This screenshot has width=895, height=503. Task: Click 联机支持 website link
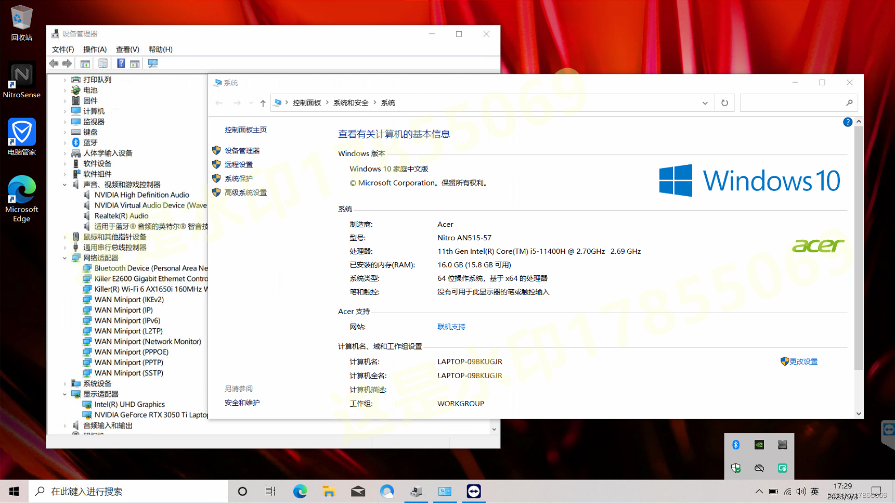pyautogui.click(x=451, y=327)
